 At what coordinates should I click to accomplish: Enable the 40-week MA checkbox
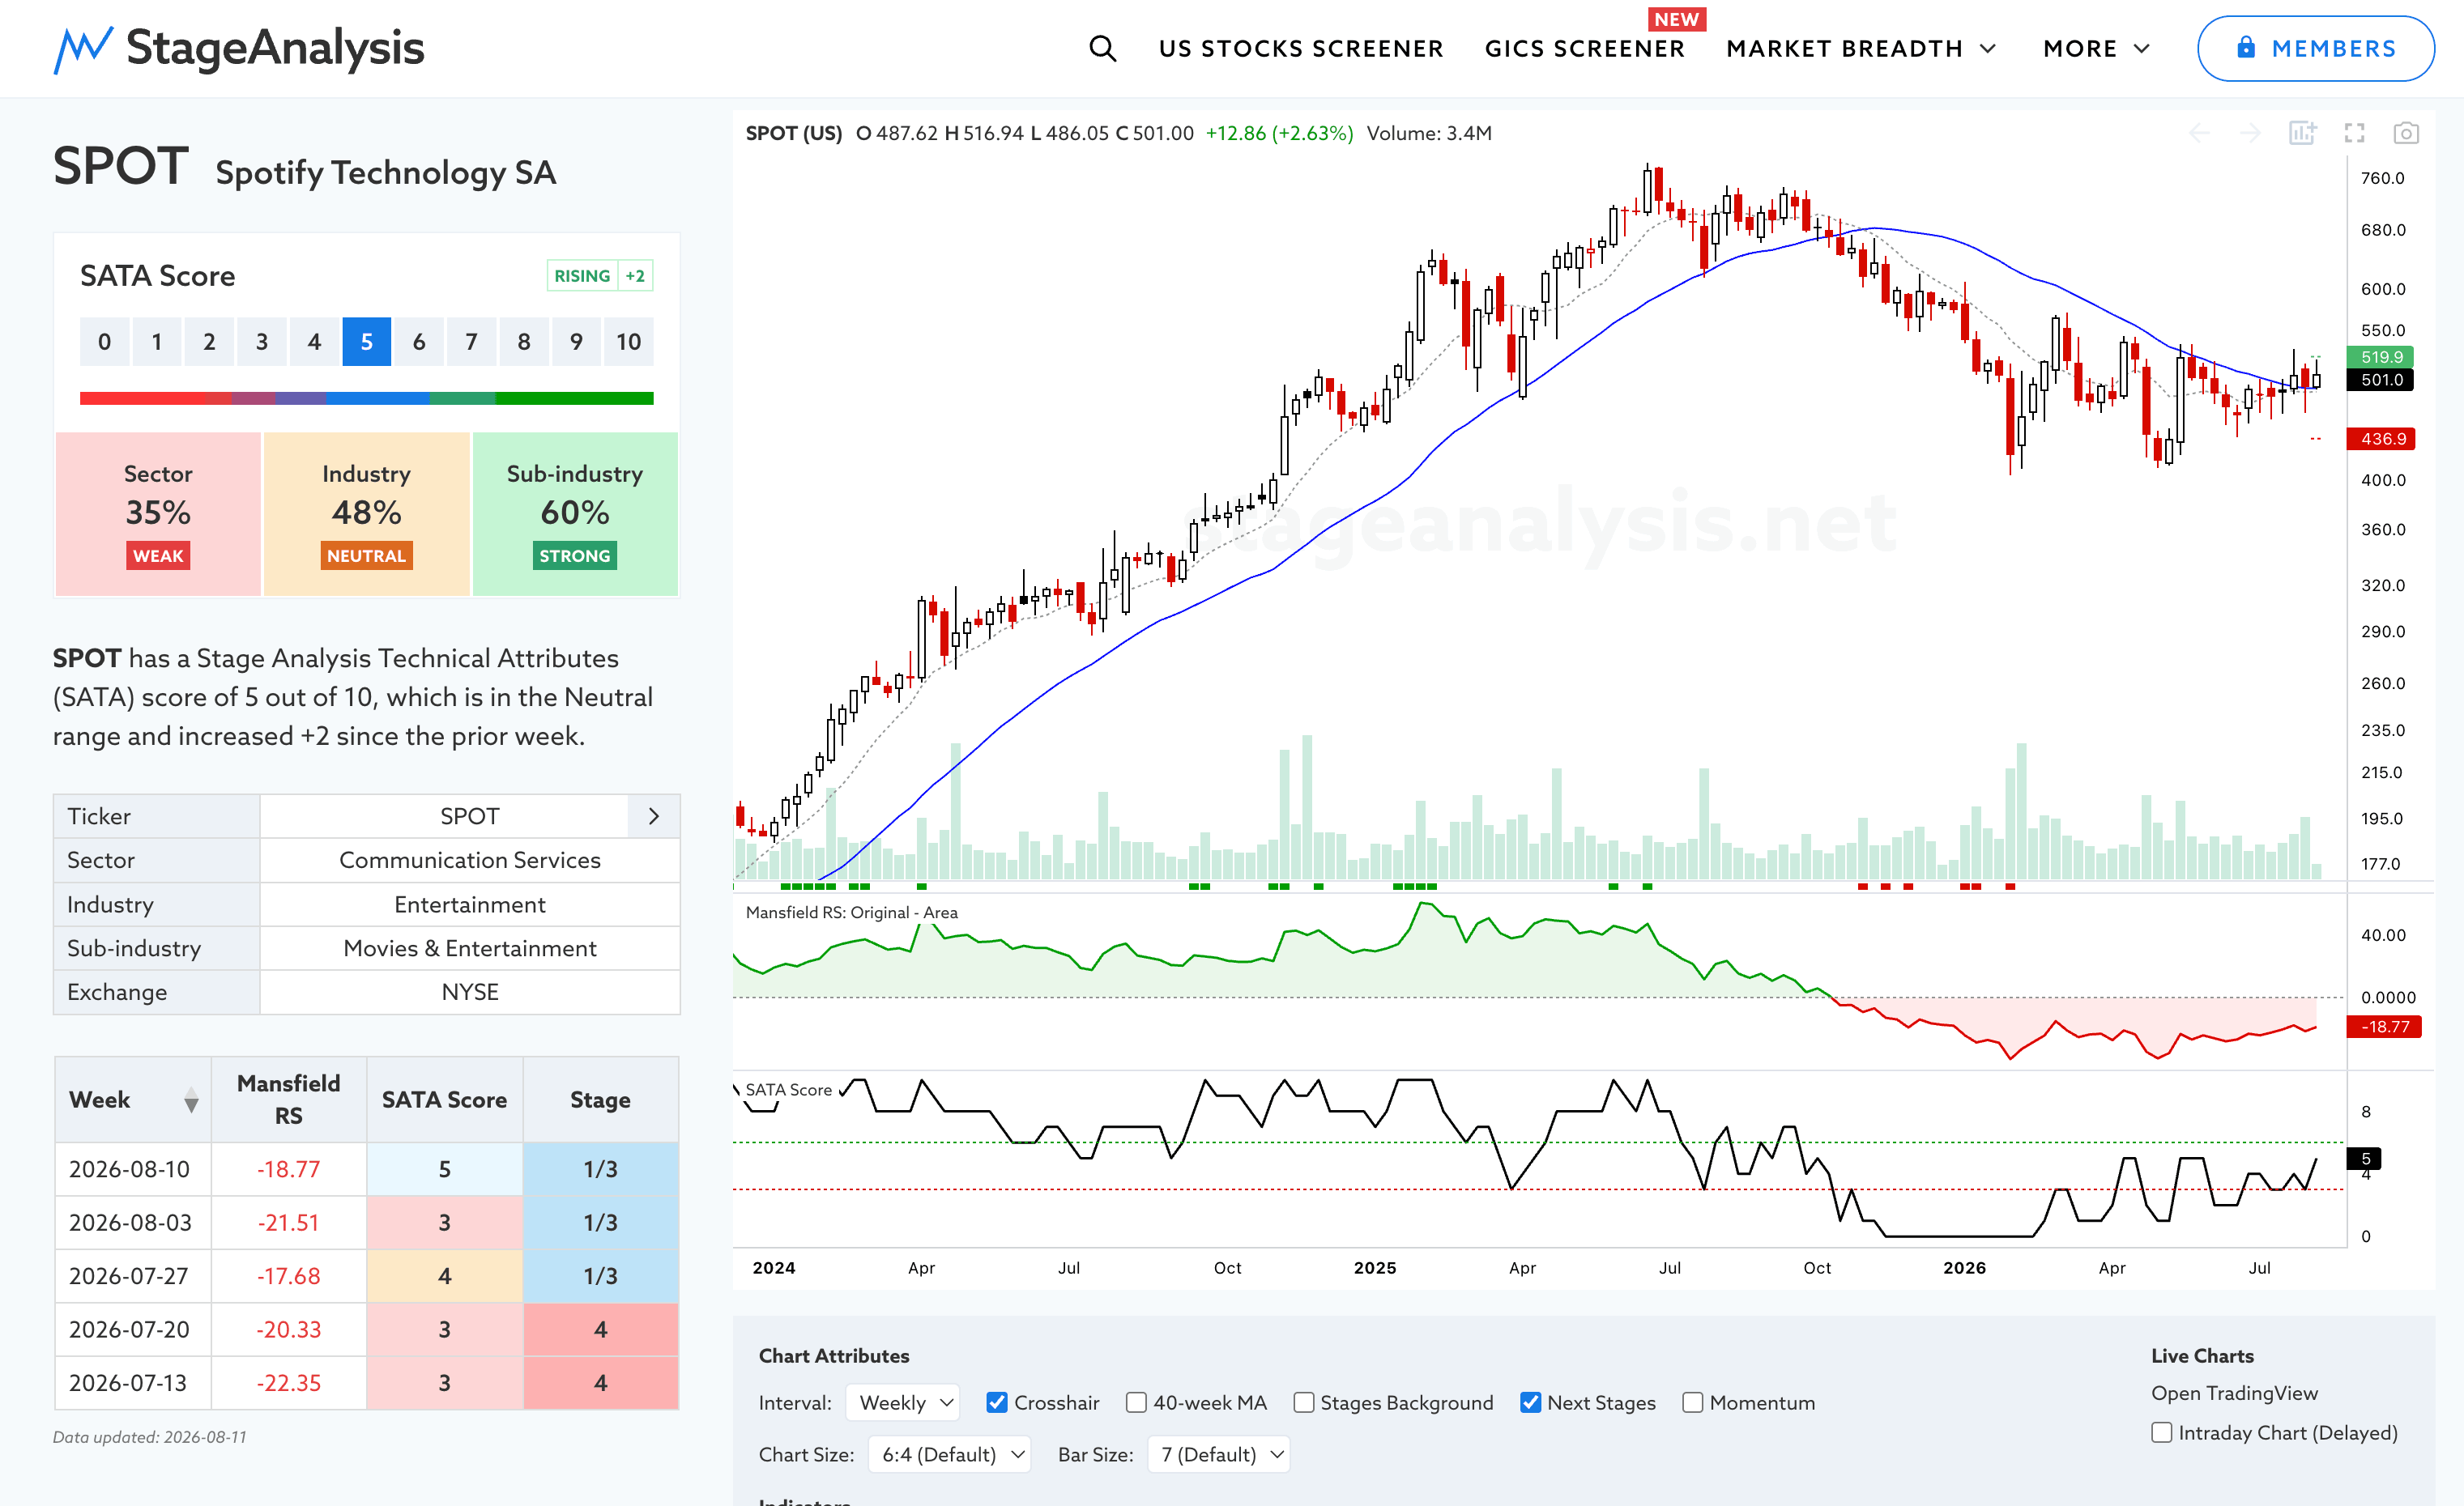pos(1136,1402)
